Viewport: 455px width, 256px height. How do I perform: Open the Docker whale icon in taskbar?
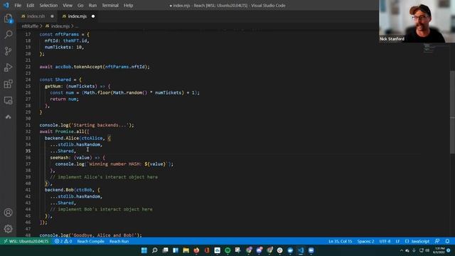[x=290, y=250]
